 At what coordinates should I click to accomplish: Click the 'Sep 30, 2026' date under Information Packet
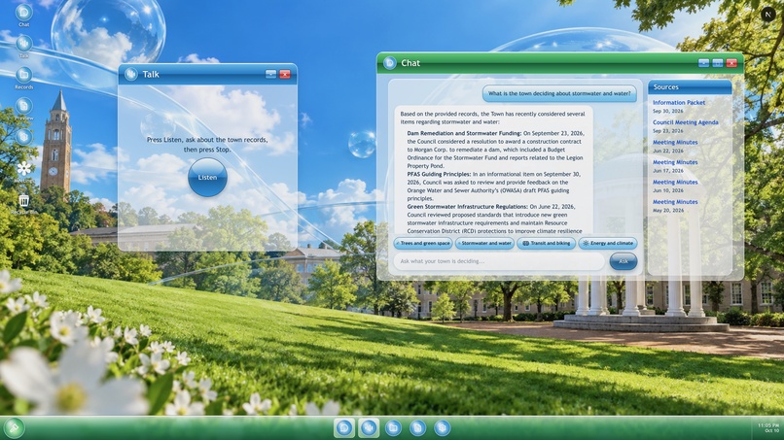tap(667, 111)
